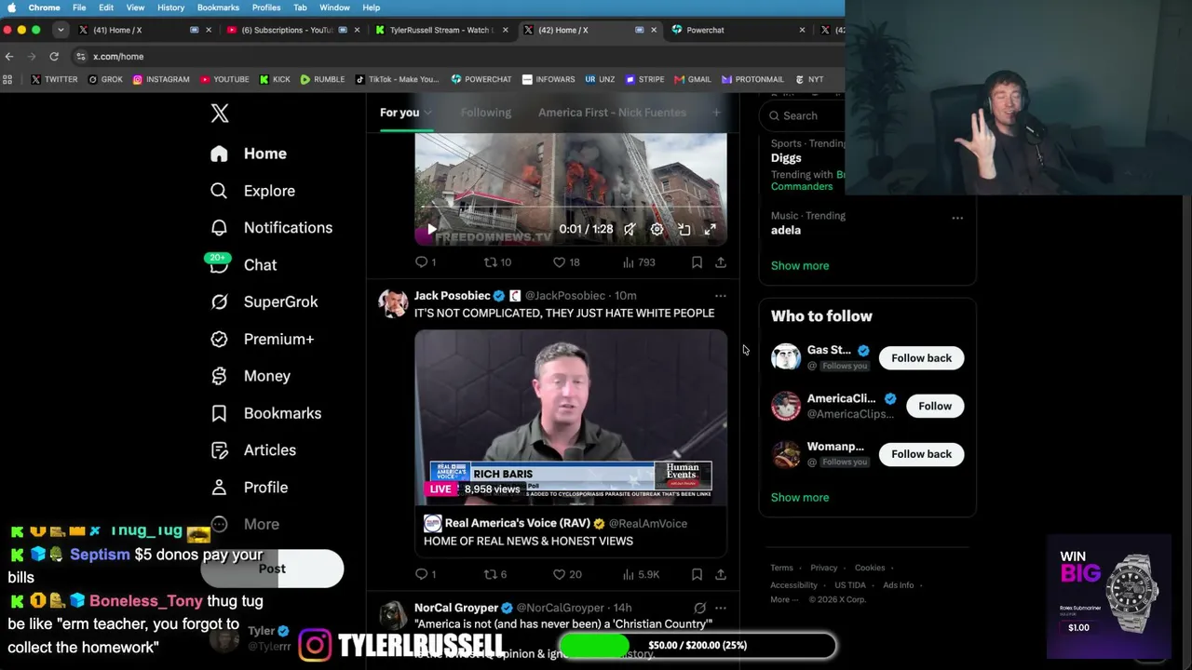The image size is (1192, 670).
Task: Open the GROK bookmark
Action: pos(105,80)
